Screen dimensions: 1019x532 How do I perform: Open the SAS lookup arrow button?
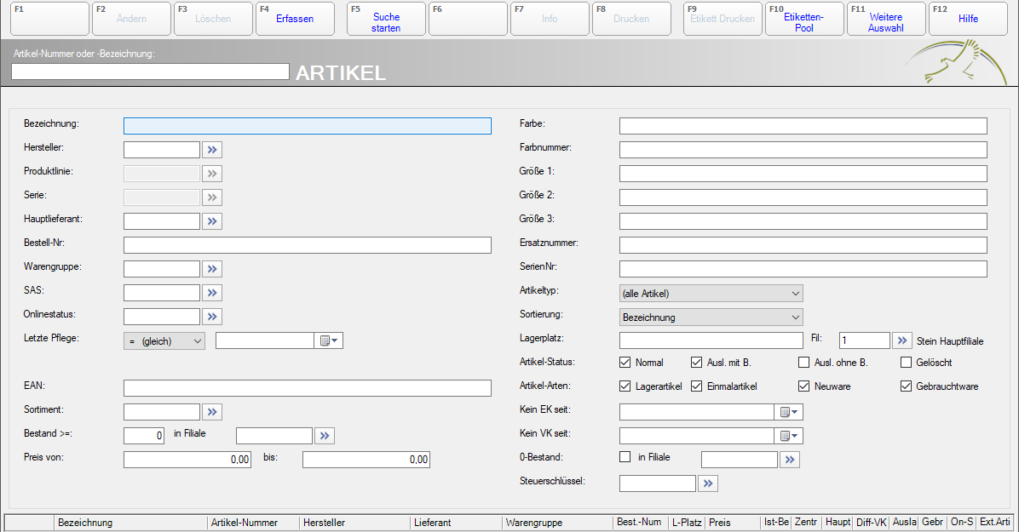pos(212,293)
